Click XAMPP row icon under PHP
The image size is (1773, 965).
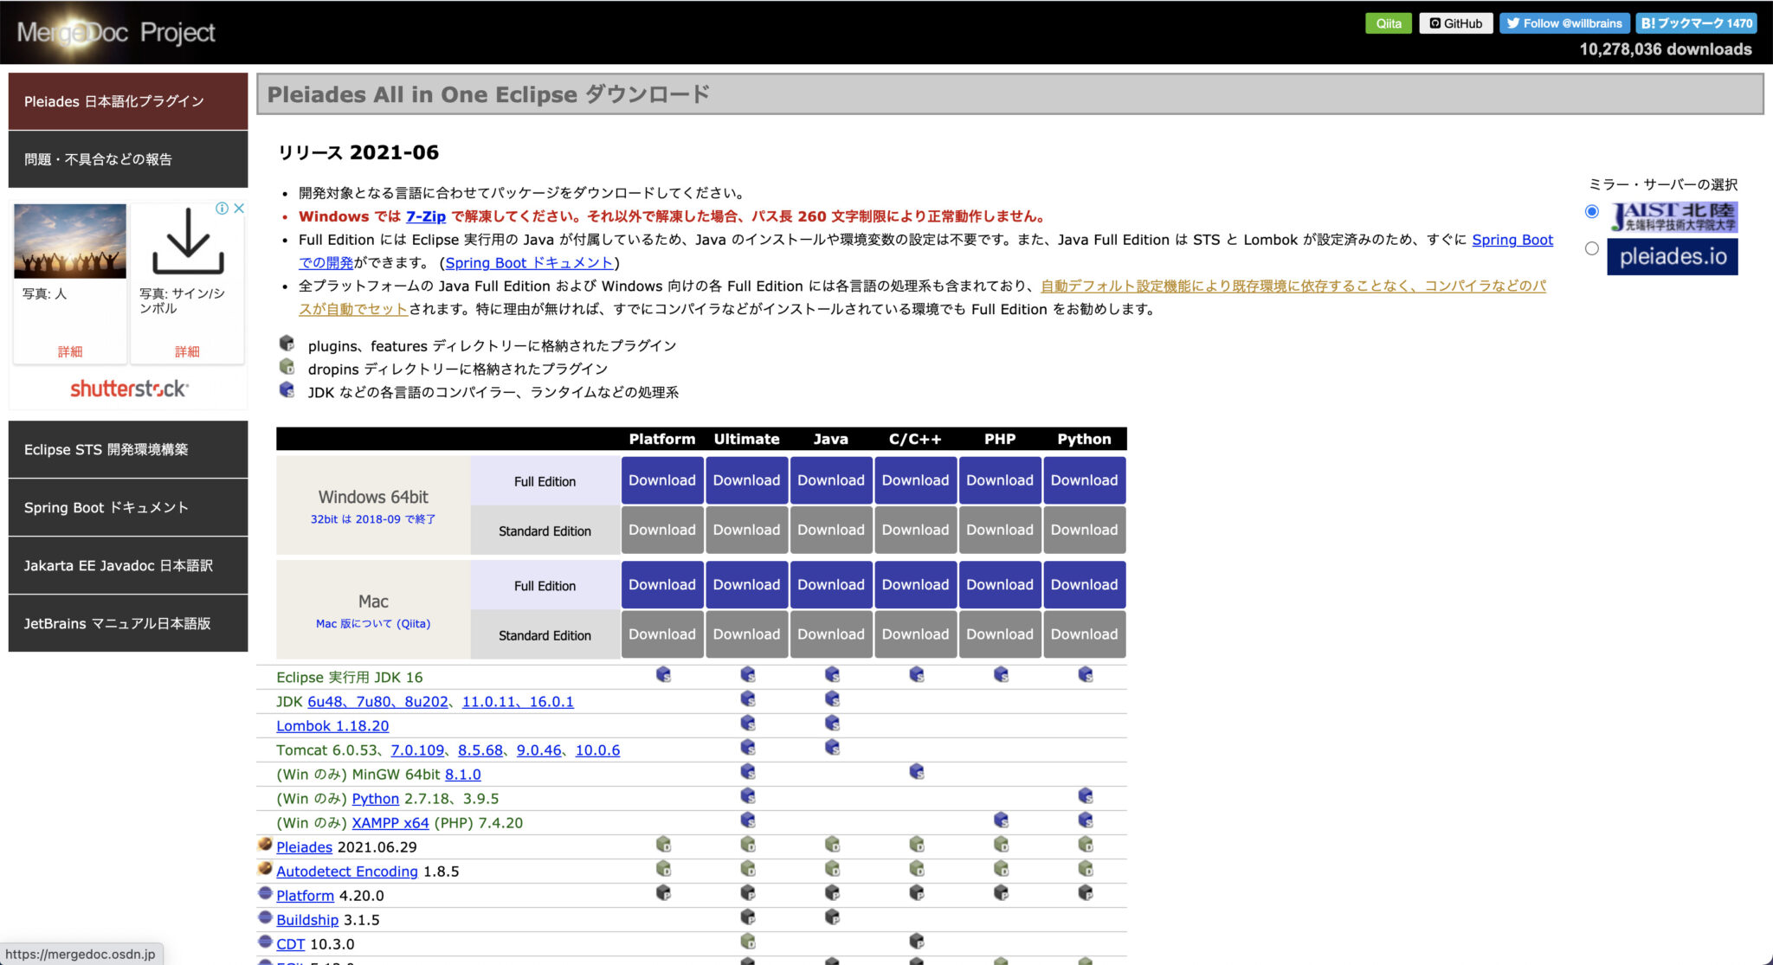1001,820
